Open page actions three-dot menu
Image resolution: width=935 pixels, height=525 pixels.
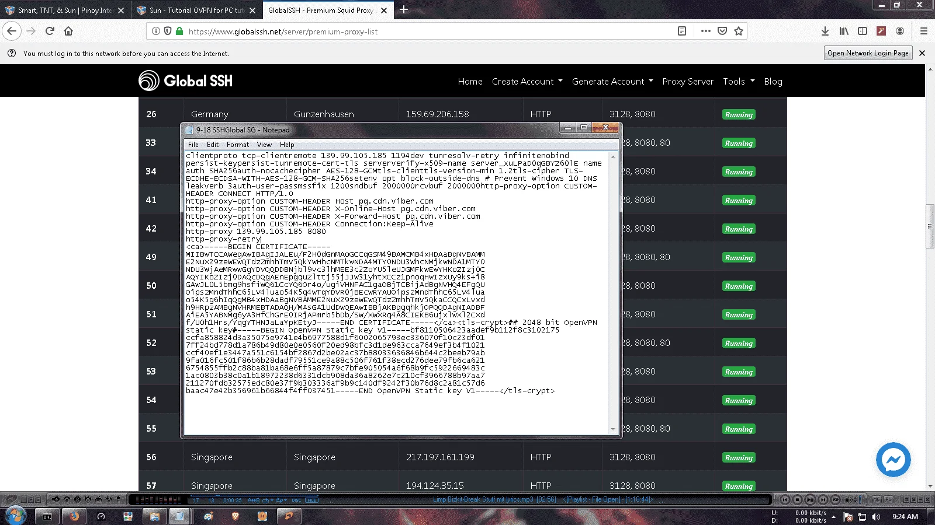(705, 31)
